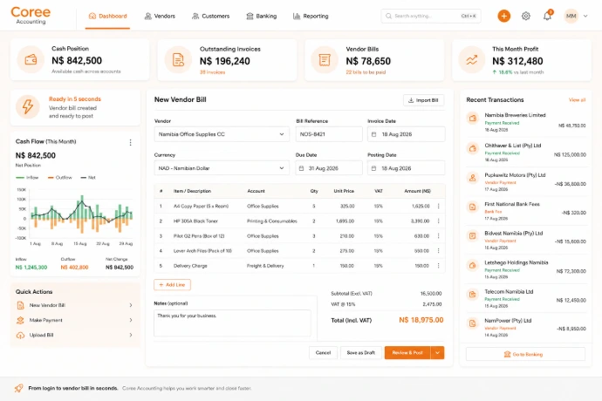The width and height of the screenshot is (602, 401).
Task: Click Letshego Holdings Namibia transaction icon
Action: [x=473, y=265]
